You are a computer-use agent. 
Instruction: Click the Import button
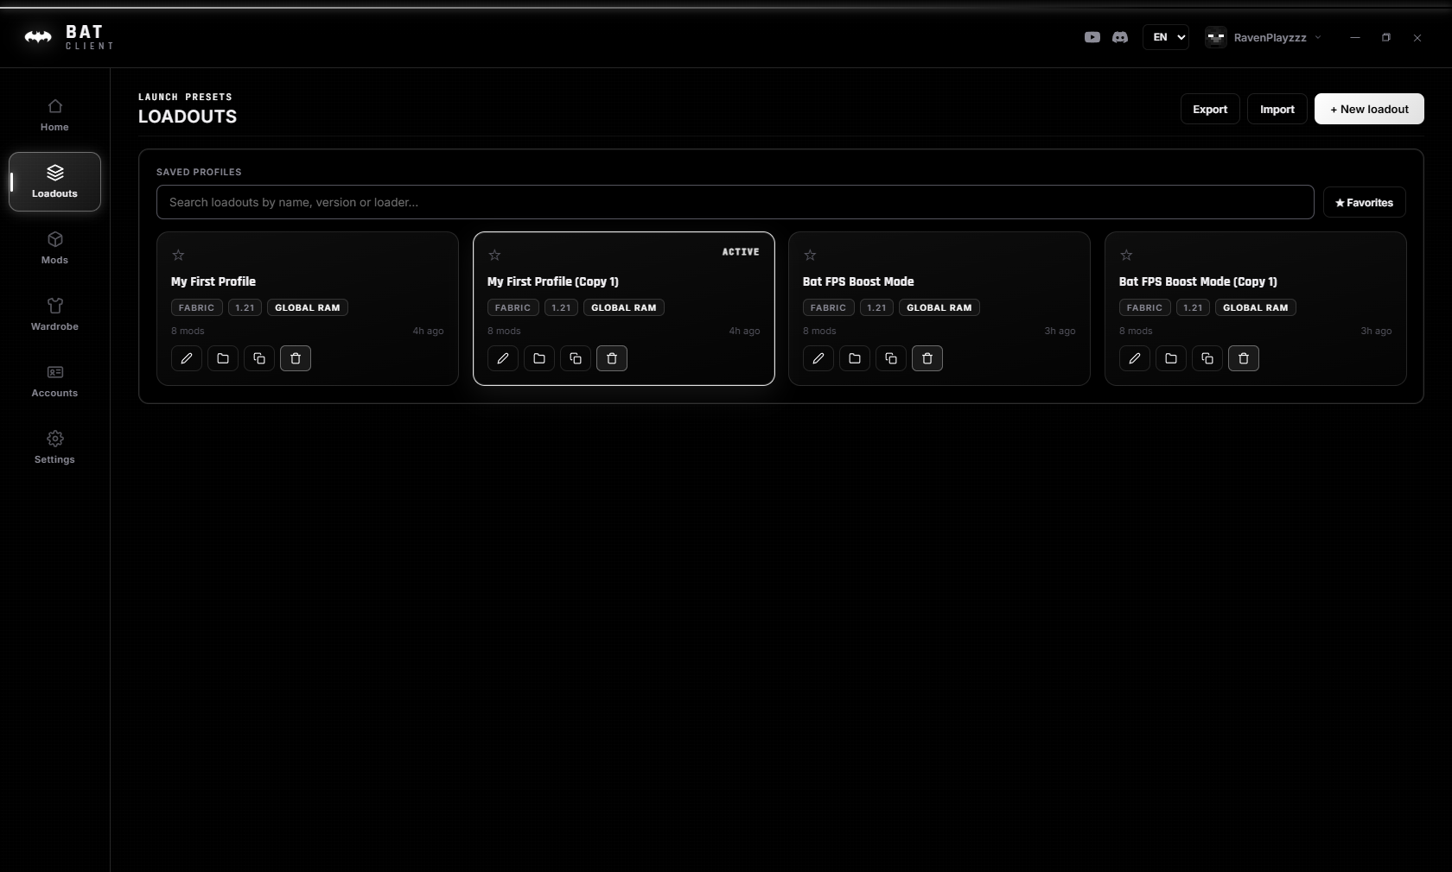1277,109
